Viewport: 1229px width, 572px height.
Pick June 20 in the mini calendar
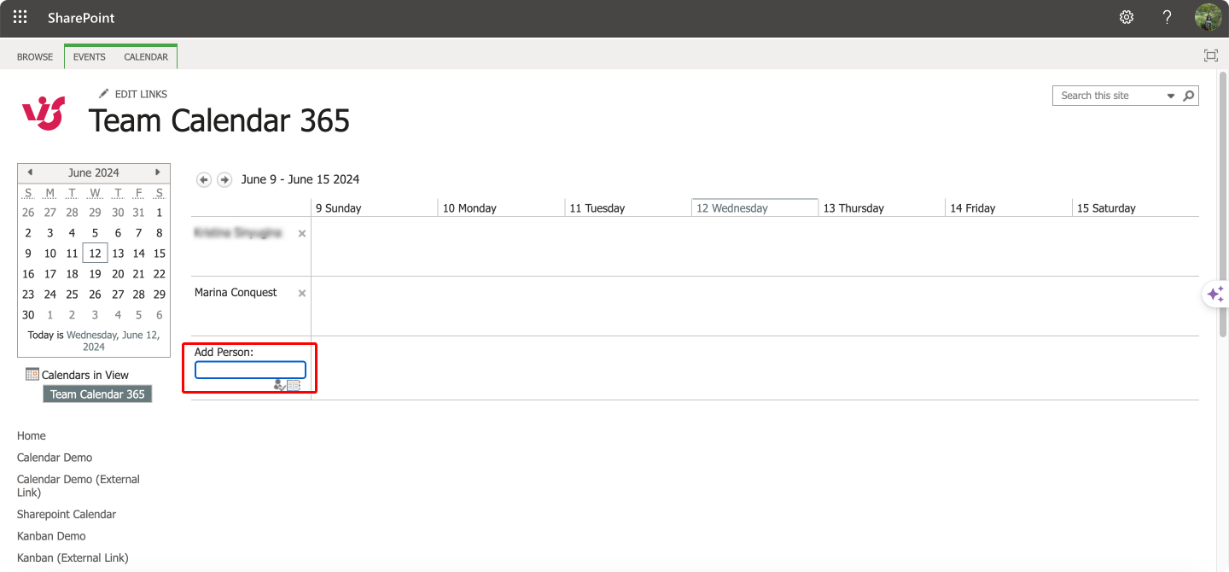(118, 274)
